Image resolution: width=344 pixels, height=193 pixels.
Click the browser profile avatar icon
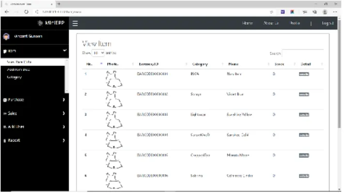(325, 12)
